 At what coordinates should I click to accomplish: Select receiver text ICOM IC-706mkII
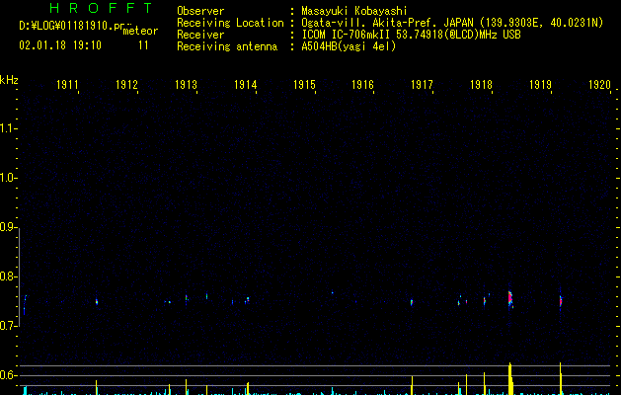tap(348, 35)
